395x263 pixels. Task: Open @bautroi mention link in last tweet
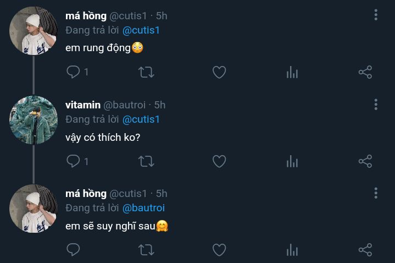143,208
